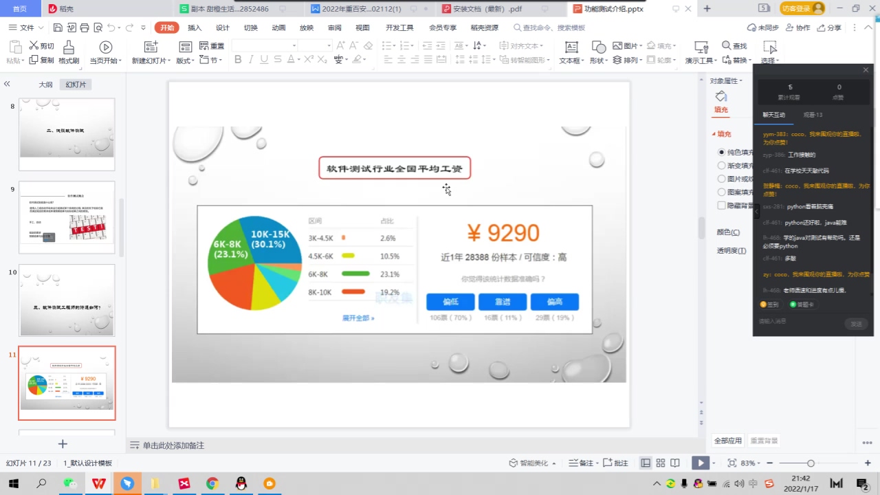Click the Apply to All (全部应用) button
The height and width of the screenshot is (495, 880).
(x=728, y=441)
